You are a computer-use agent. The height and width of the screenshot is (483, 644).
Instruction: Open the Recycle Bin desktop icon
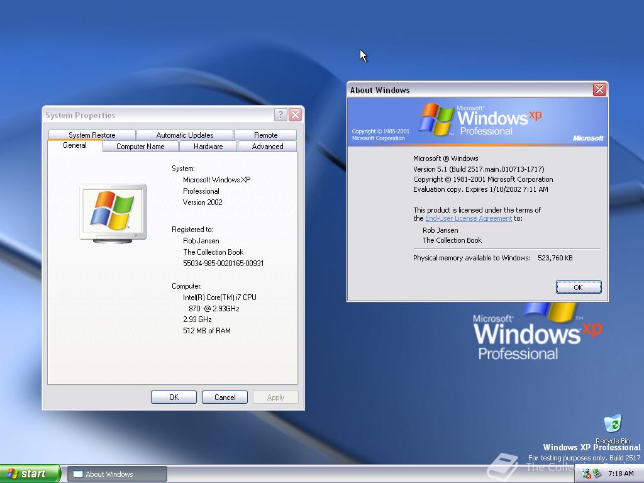click(613, 428)
